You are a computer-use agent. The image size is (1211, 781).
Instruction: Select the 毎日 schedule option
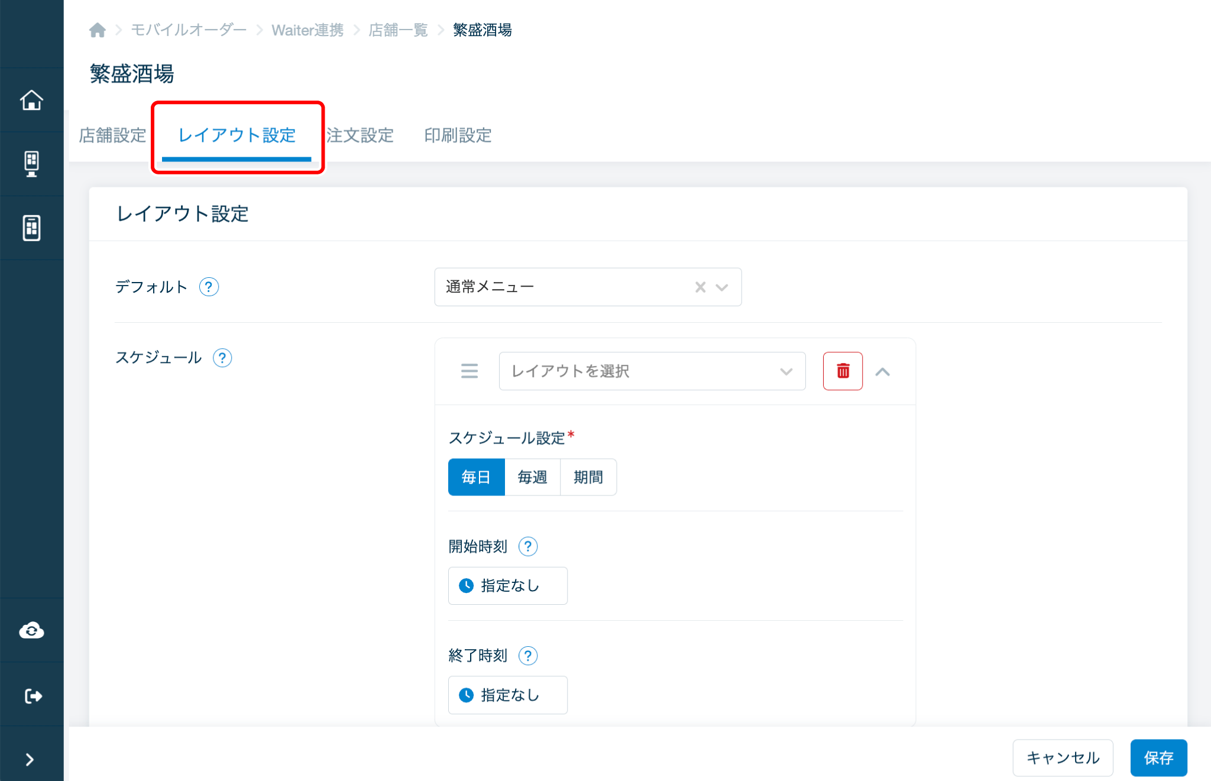click(476, 477)
